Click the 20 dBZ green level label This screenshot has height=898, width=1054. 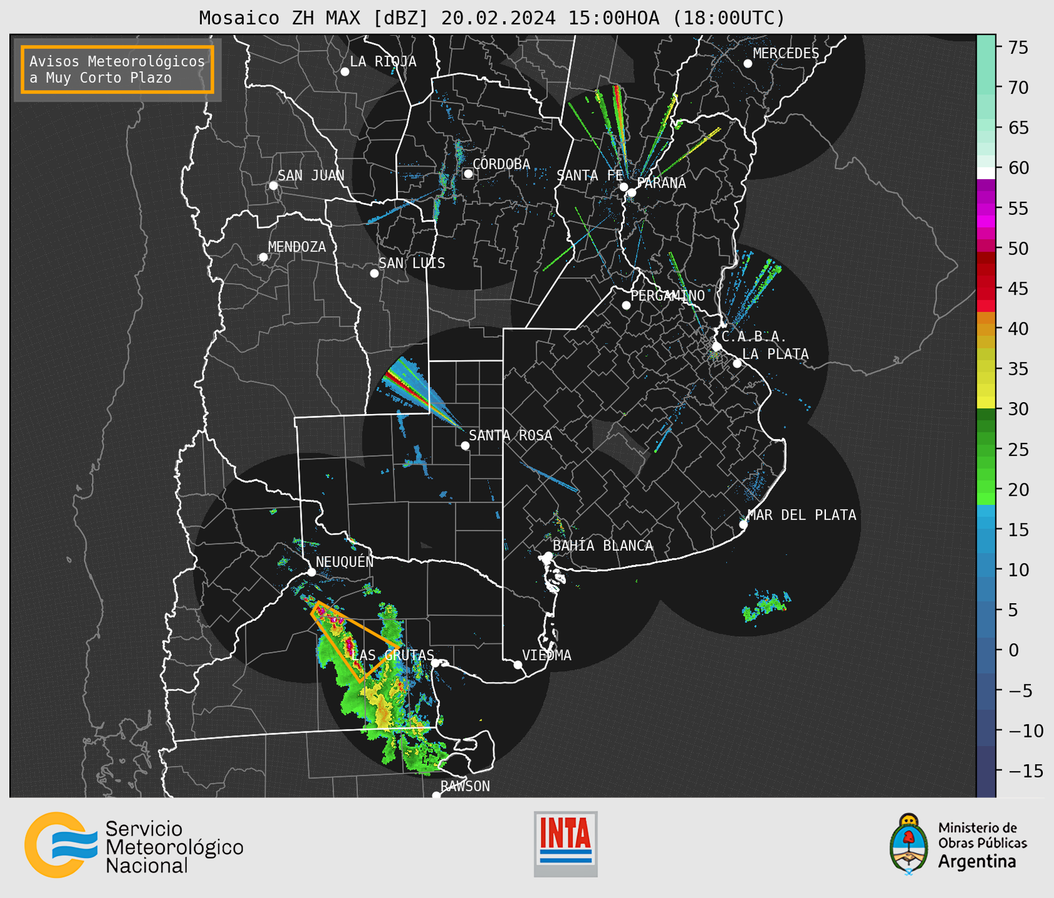1018,490
